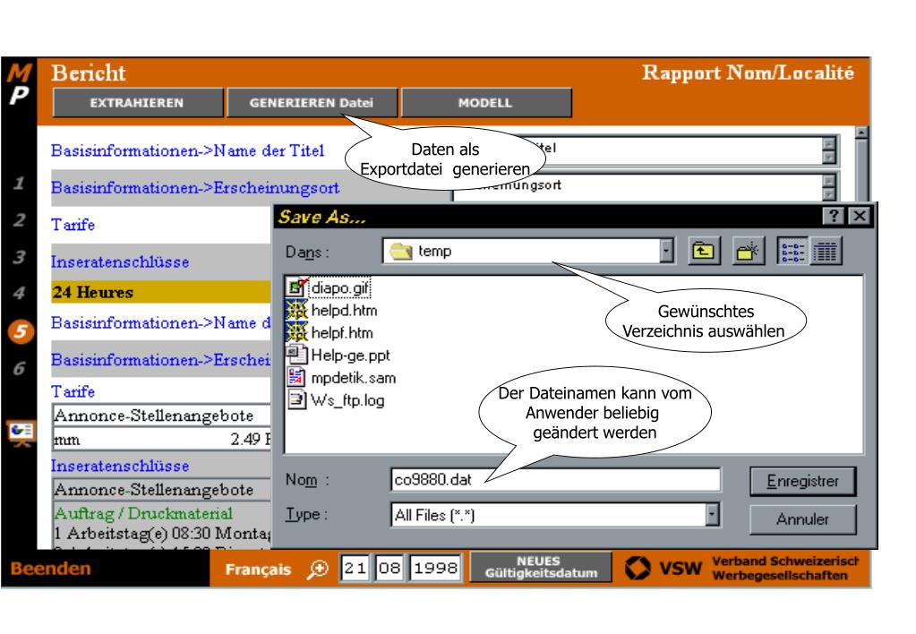
Task: Close the Save As dialog
Action: (860, 216)
